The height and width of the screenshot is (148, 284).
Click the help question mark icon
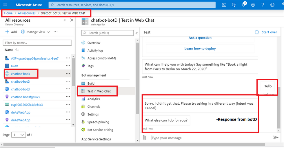[263, 5]
